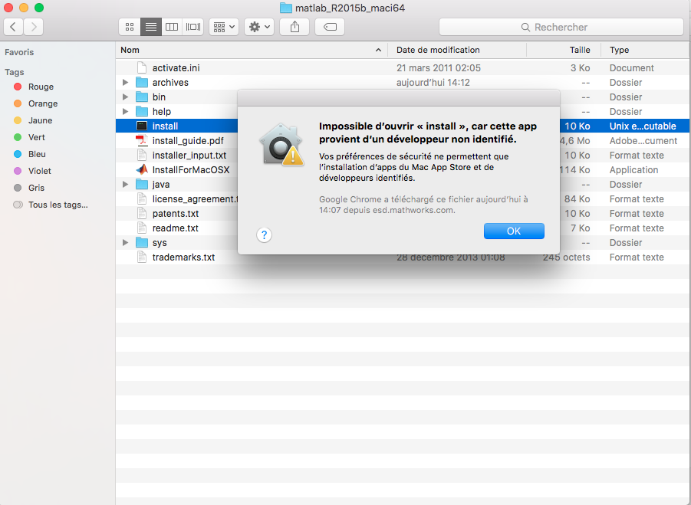Viewport: 691px width, 505px height.
Task: Expand the java folder disclosure triangle
Action: [x=126, y=185]
